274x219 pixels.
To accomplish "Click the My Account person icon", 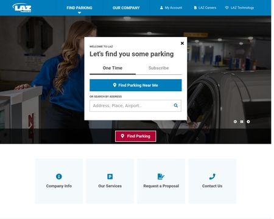I will point(161,8).
